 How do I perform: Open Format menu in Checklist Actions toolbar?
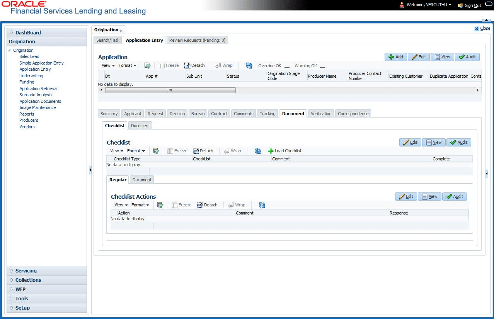pos(140,205)
